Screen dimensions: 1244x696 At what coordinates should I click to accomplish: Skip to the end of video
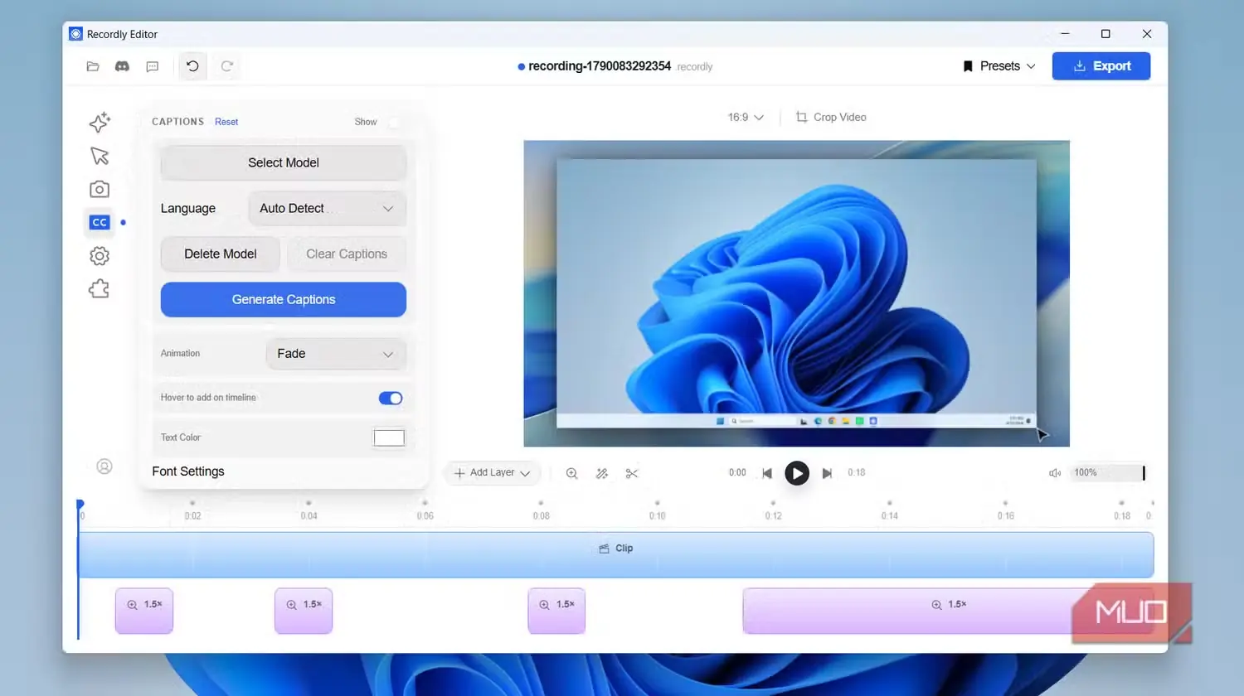827,473
